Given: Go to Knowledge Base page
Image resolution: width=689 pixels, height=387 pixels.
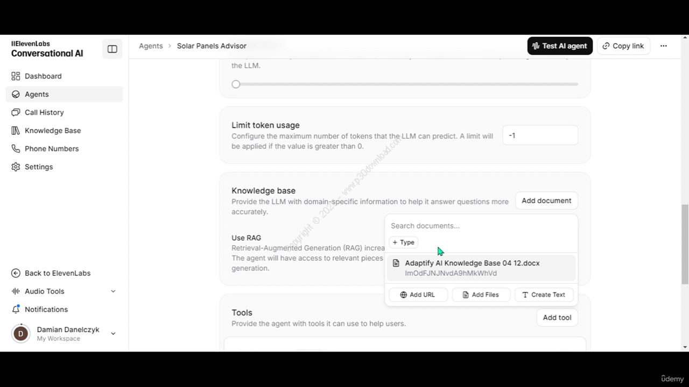Looking at the screenshot, I should (64, 131).
